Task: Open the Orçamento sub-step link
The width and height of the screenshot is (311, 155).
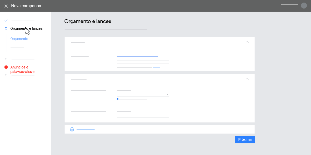Action: click(x=19, y=39)
